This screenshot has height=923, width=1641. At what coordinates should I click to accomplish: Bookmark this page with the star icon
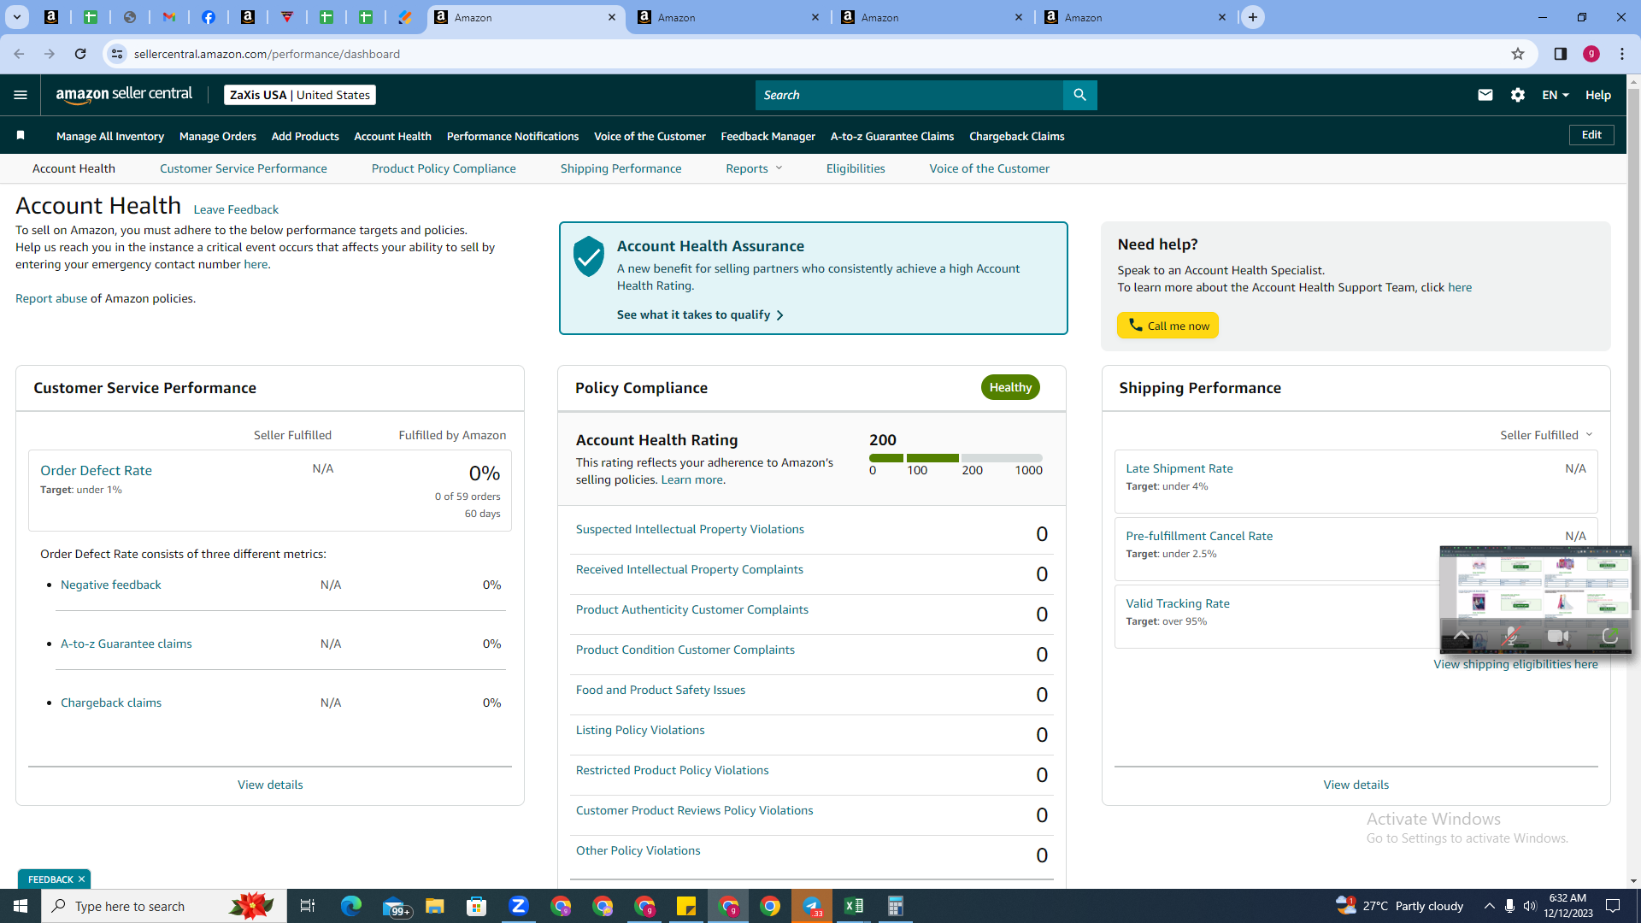[1518, 54]
